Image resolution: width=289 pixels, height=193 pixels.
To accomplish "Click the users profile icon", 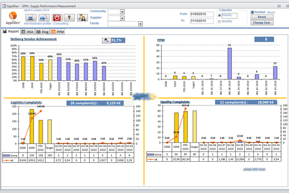I will click(82, 18).
